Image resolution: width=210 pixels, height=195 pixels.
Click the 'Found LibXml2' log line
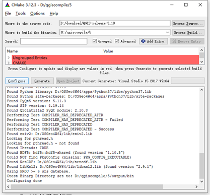click(80, 167)
